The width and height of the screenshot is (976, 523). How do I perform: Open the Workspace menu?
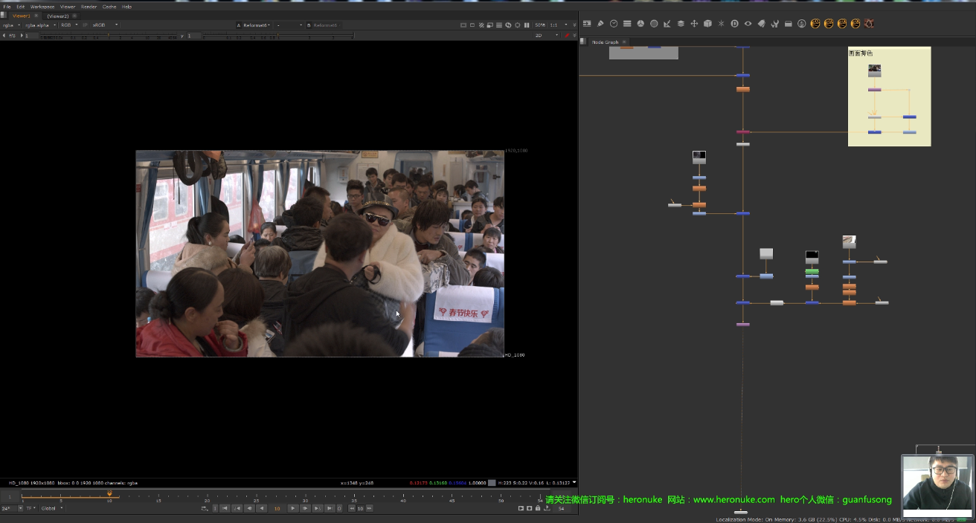coord(42,7)
